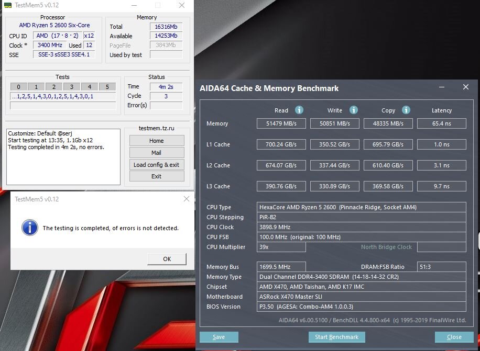Viewport: 480px width, 351px height.
Task: Click the empty North Bridge Clock field
Action: point(441,247)
